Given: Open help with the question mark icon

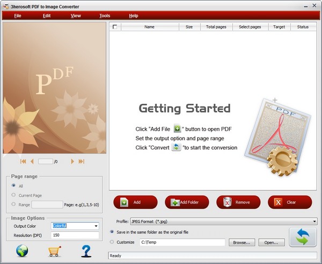Looking at the screenshot, I should [x=85, y=251].
